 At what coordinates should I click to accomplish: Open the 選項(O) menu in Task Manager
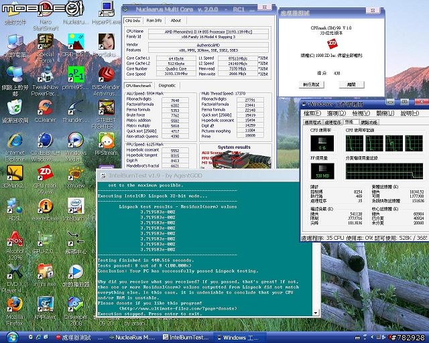point(336,113)
